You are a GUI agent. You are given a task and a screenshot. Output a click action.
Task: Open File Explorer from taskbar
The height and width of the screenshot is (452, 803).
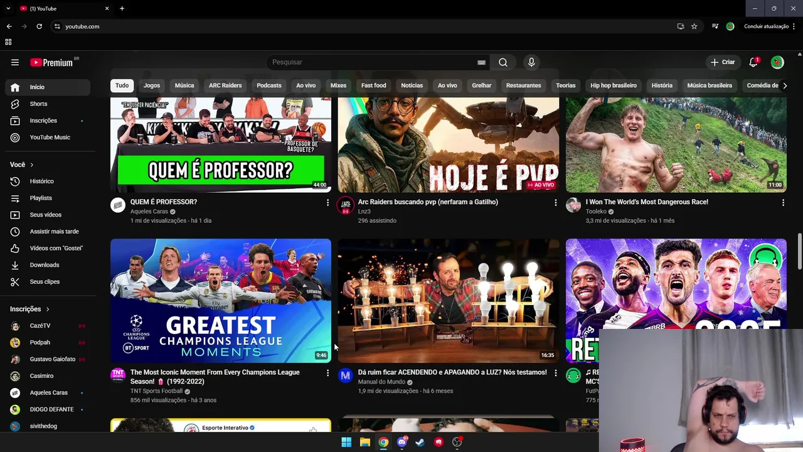[x=364, y=442]
